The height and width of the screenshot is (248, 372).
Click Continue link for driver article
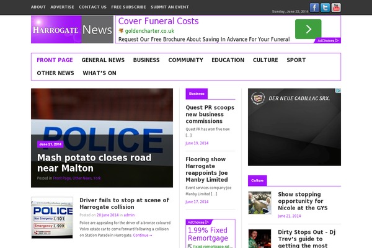[143, 235]
